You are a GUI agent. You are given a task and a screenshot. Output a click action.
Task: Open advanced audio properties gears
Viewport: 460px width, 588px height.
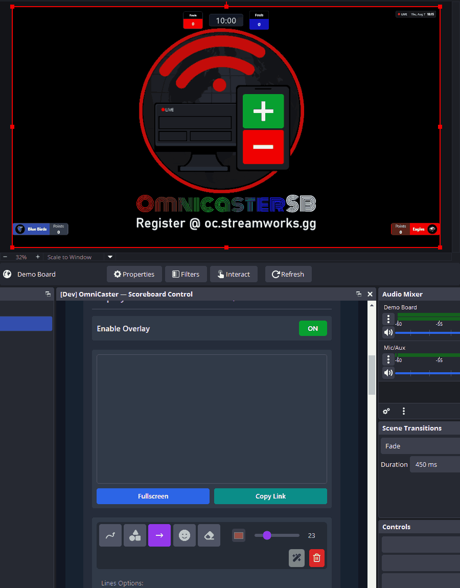click(x=386, y=411)
